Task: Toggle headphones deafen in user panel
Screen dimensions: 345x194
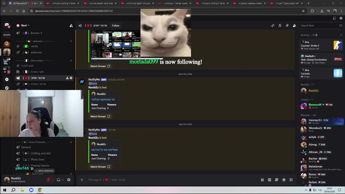Action: click(x=58, y=180)
